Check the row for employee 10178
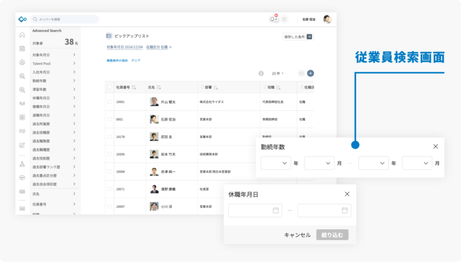 109,136
